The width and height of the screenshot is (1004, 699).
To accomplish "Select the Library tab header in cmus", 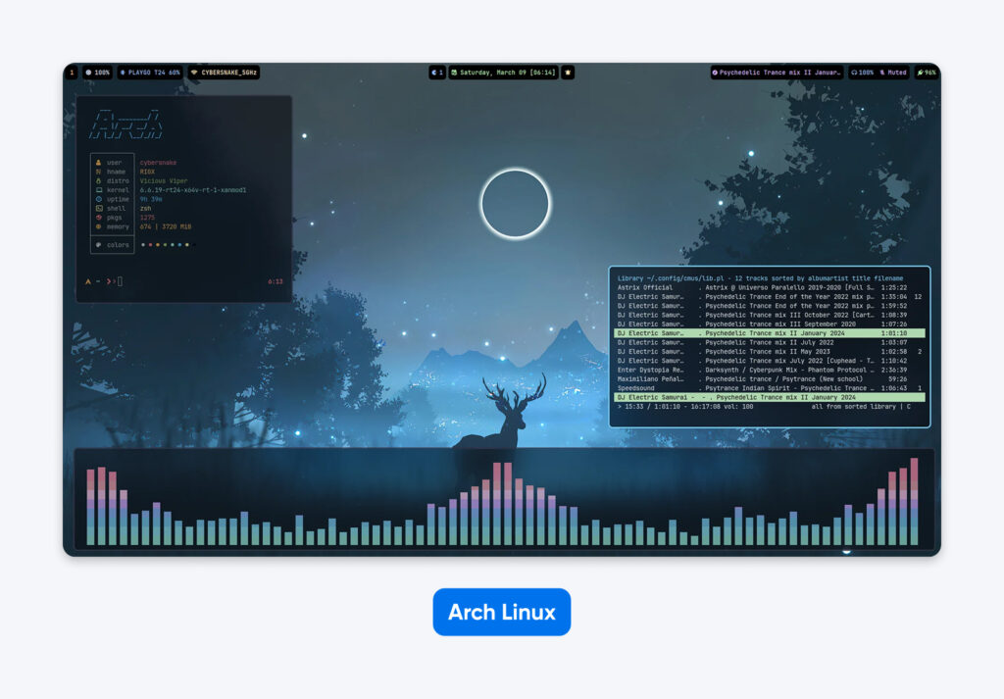I will (632, 277).
